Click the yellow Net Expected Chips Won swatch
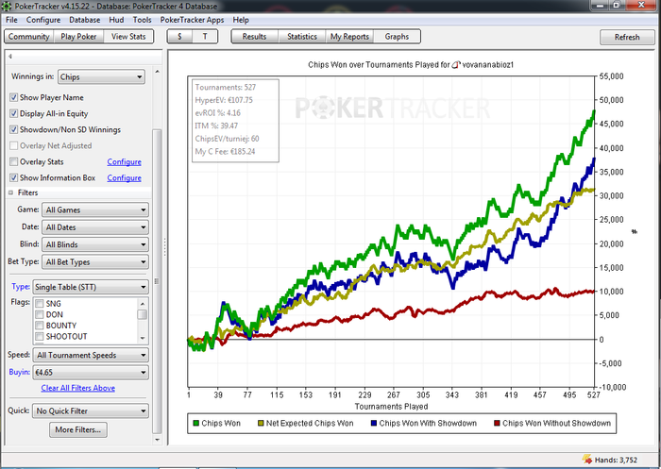Viewport: 661px width, 469px height. point(261,423)
